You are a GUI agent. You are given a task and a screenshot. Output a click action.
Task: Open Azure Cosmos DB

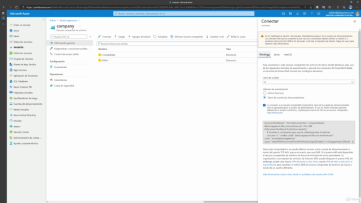(x=20, y=87)
